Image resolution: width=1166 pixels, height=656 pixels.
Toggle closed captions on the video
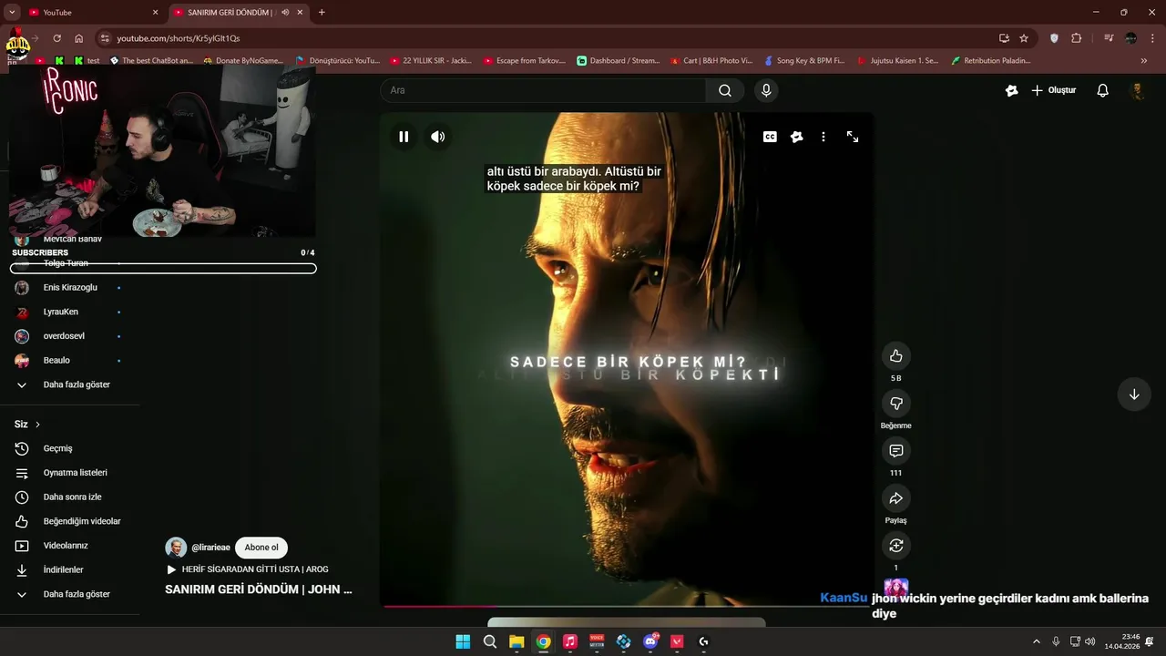(770, 137)
